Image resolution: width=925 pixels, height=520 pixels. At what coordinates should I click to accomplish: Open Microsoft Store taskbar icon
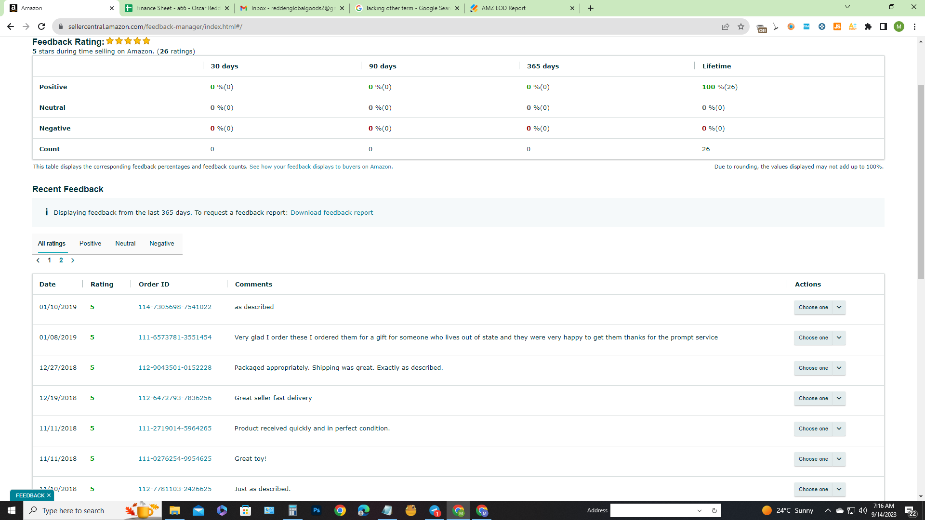point(246,510)
